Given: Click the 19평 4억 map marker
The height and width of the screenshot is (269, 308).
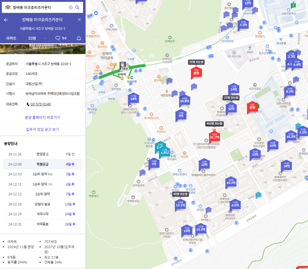Looking at the screenshot, I should [181, 115].
